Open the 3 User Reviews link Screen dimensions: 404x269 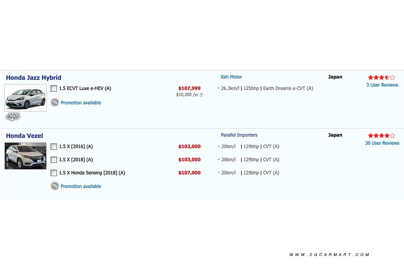pyautogui.click(x=382, y=85)
